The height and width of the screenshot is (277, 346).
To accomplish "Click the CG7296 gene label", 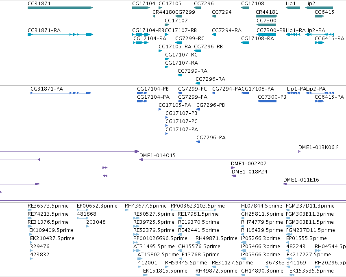I will 204,4.
